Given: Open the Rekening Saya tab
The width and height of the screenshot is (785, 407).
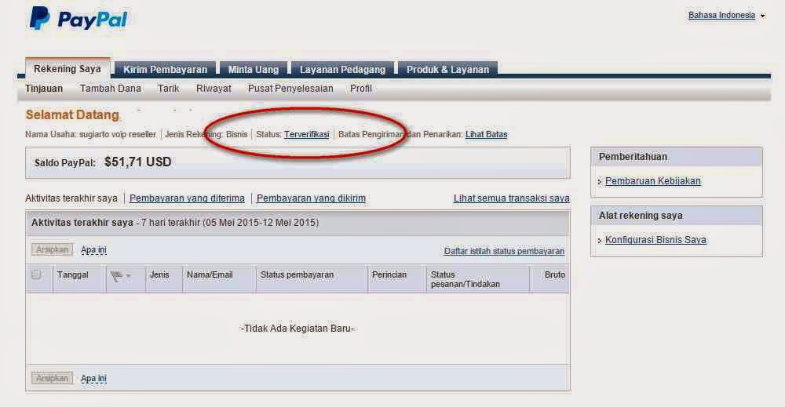Looking at the screenshot, I should coord(68,69).
